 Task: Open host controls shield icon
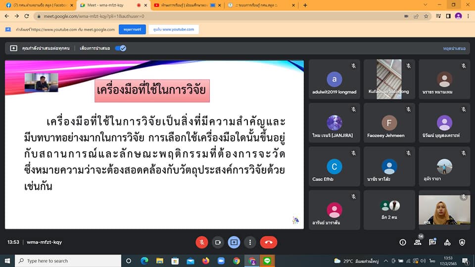point(462,242)
